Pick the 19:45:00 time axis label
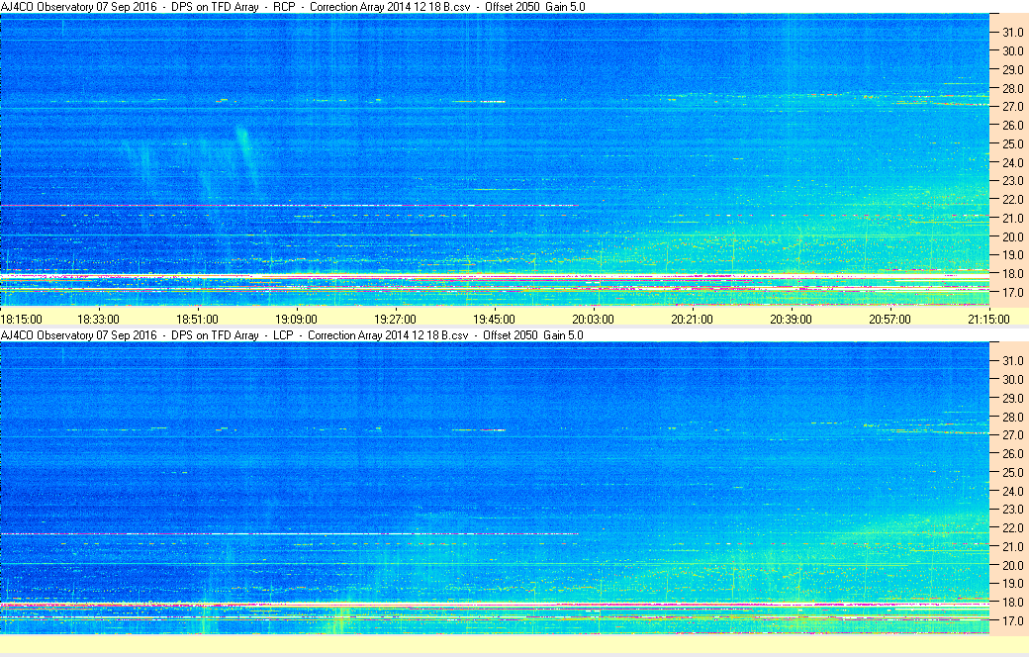 click(494, 319)
